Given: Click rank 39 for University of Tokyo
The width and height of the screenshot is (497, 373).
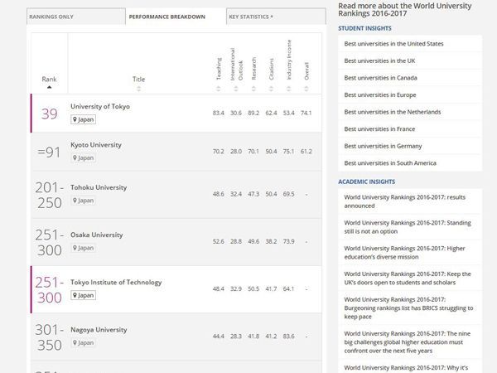Looking at the screenshot, I should (50, 114).
